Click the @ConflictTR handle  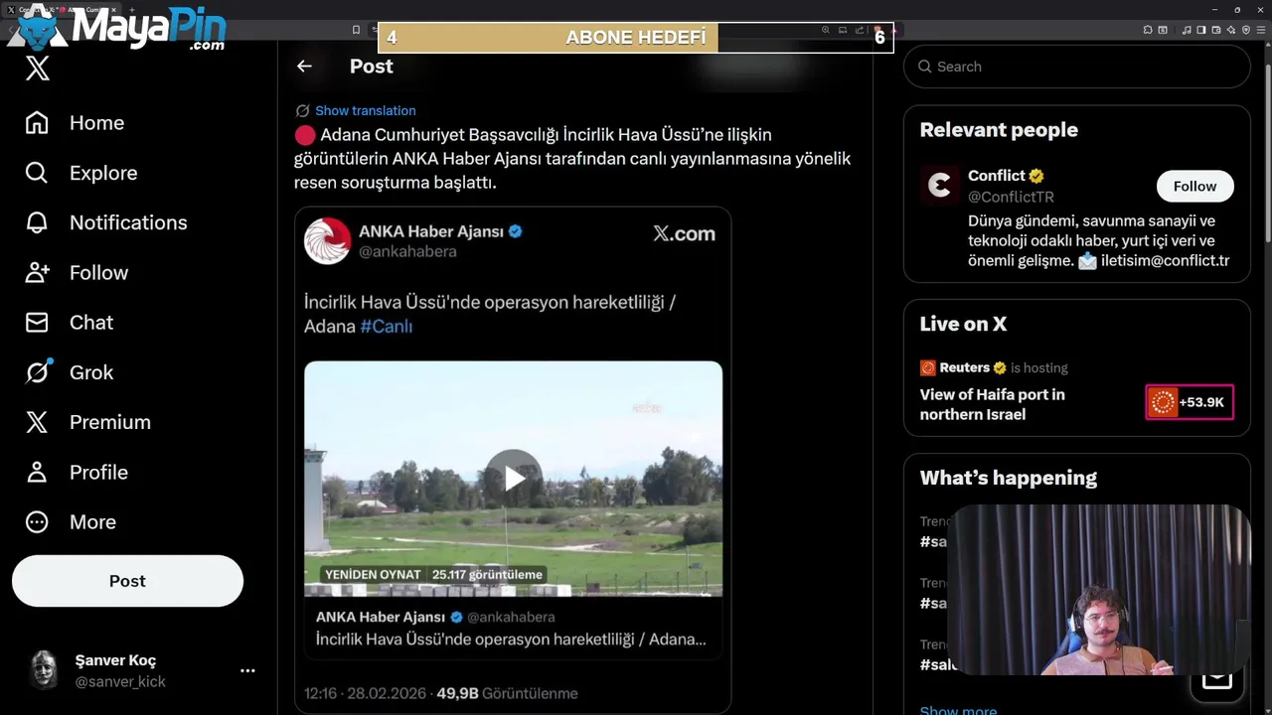point(1011,197)
